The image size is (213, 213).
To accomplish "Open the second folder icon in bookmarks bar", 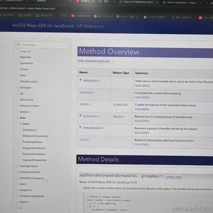I will (x=37, y=15).
